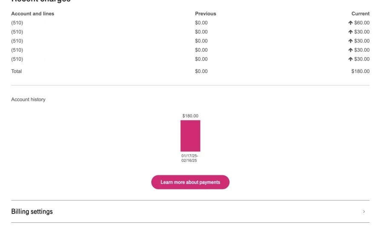
Task: Click the increase arrow on the fifth line
Action: pos(351,59)
